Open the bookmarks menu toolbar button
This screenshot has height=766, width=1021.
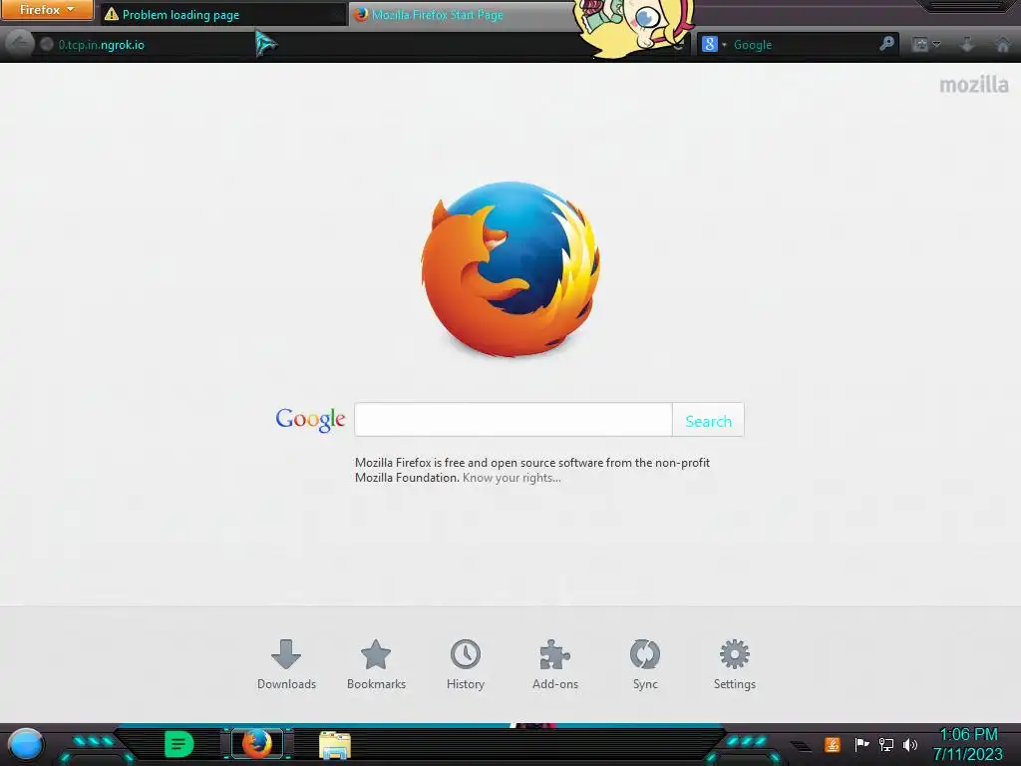[926, 44]
